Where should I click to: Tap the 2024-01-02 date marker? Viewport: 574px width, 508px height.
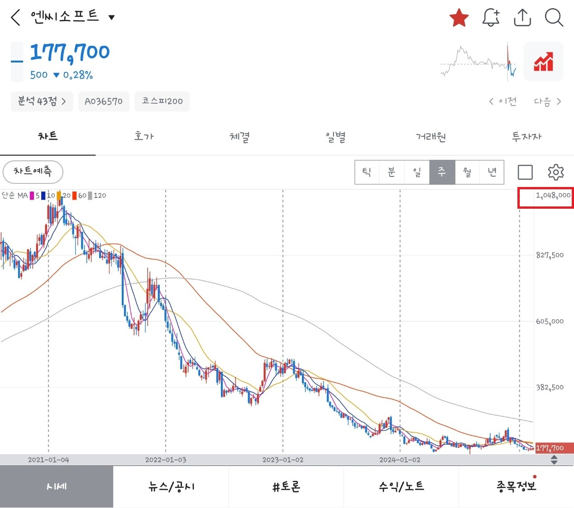point(400,460)
